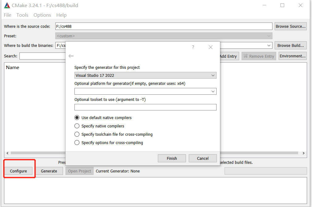Click the source code path field
312x207 pixels.
click(163, 26)
